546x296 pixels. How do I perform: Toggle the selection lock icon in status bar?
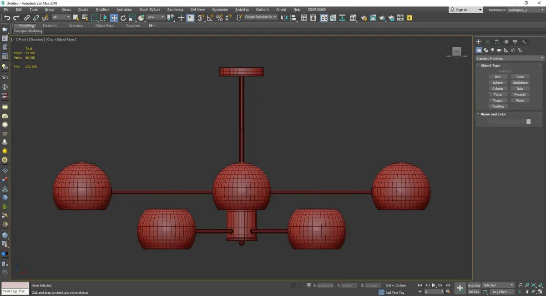pyautogui.click(x=301, y=285)
